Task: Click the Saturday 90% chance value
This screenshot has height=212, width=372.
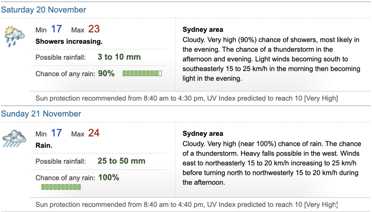Action: (x=106, y=73)
